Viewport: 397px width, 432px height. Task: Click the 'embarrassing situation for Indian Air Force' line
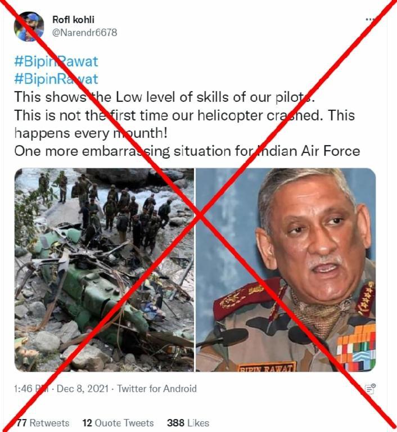click(x=187, y=151)
